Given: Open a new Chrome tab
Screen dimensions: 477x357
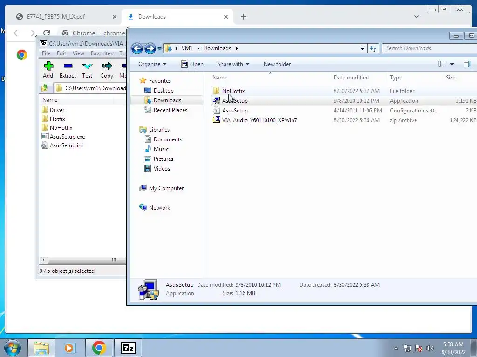Looking at the screenshot, I should [243, 17].
